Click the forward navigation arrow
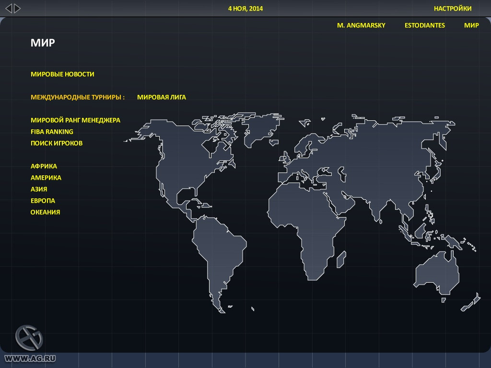The width and height of the screenshot is (491, 368). [x=18, y=9]
